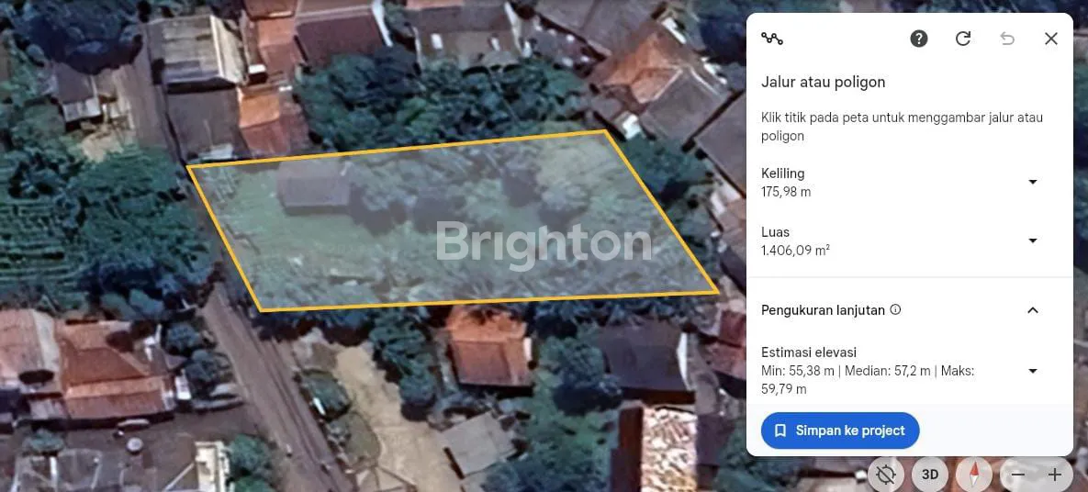The height and width of the screenshot is (492, 1088).
Task: Click the path/polygon measure icon
Action: (x=771, y=39)
